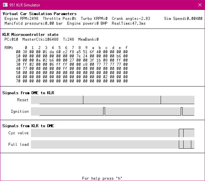Click the For help press 'h' hint
The height and width of the screenshot is (181, 205).
[x=102, y=178]
